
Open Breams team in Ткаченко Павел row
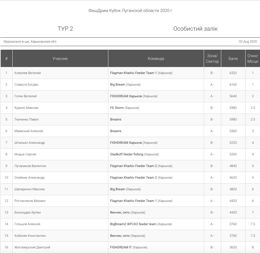pos(116,119)
